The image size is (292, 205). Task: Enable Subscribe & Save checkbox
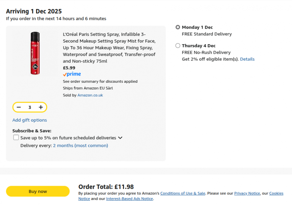(x=16, y=137)
